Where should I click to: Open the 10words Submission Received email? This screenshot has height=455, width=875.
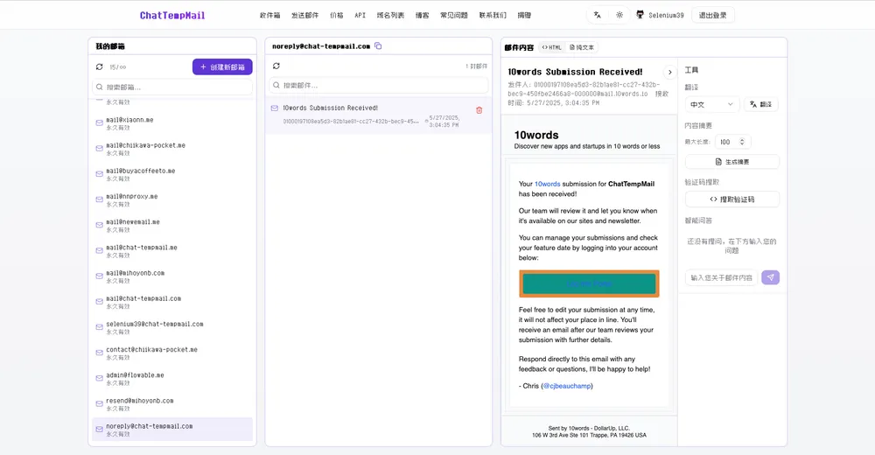[x=379, y=115]
